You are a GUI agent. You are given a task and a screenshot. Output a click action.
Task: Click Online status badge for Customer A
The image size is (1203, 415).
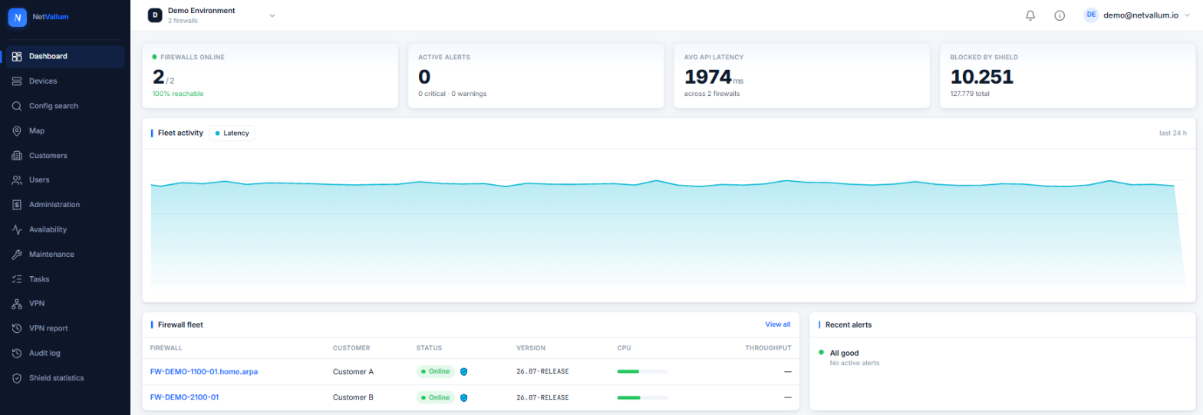point(436,371)
